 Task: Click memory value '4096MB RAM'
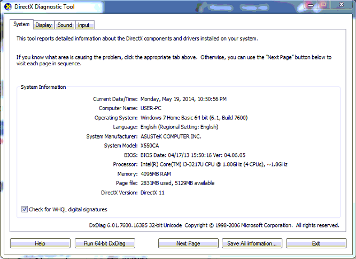156,174
